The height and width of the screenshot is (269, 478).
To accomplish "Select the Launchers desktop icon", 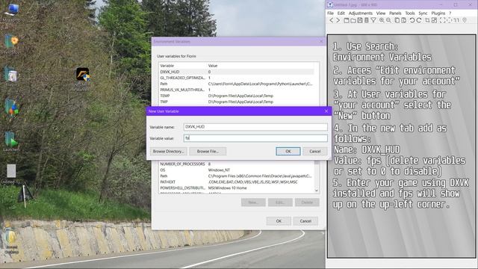I will [11, 142].
